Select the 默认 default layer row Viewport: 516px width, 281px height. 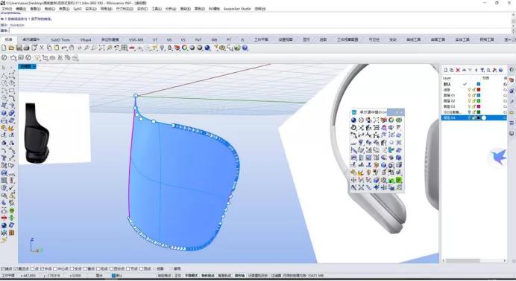click(474, 84)
